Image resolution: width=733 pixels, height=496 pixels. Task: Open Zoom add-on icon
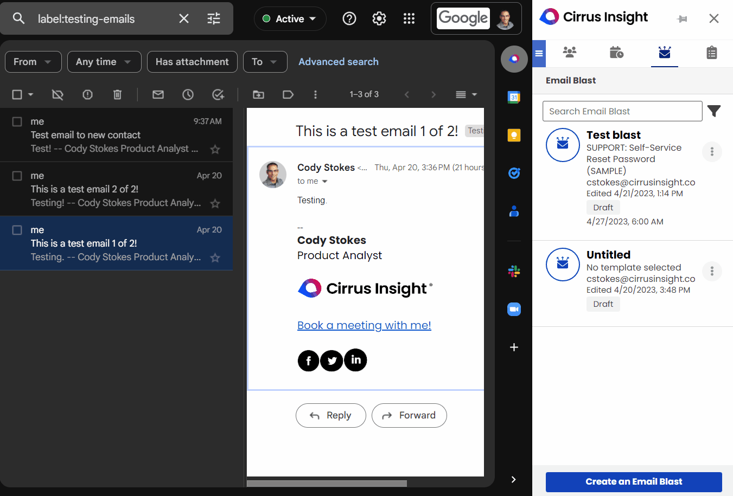pyautogui.click(x=514, y=310)
